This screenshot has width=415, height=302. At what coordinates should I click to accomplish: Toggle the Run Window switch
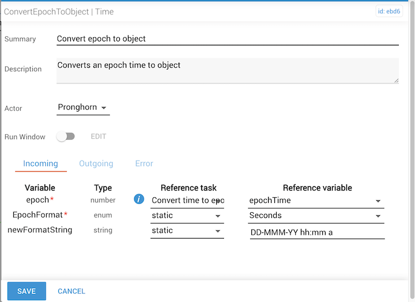tap(66, 137)
